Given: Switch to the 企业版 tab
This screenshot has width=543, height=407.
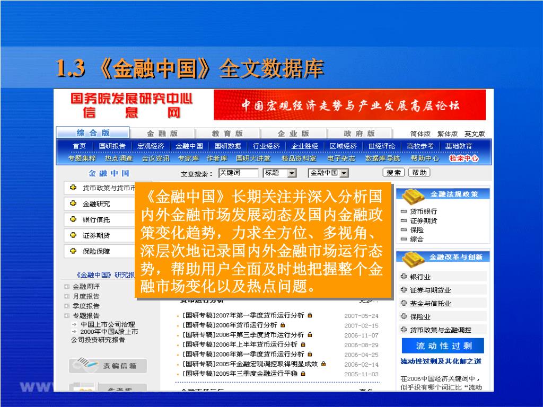Looking at the screenshot, I should pyautogui.click(x=293, y=134).
